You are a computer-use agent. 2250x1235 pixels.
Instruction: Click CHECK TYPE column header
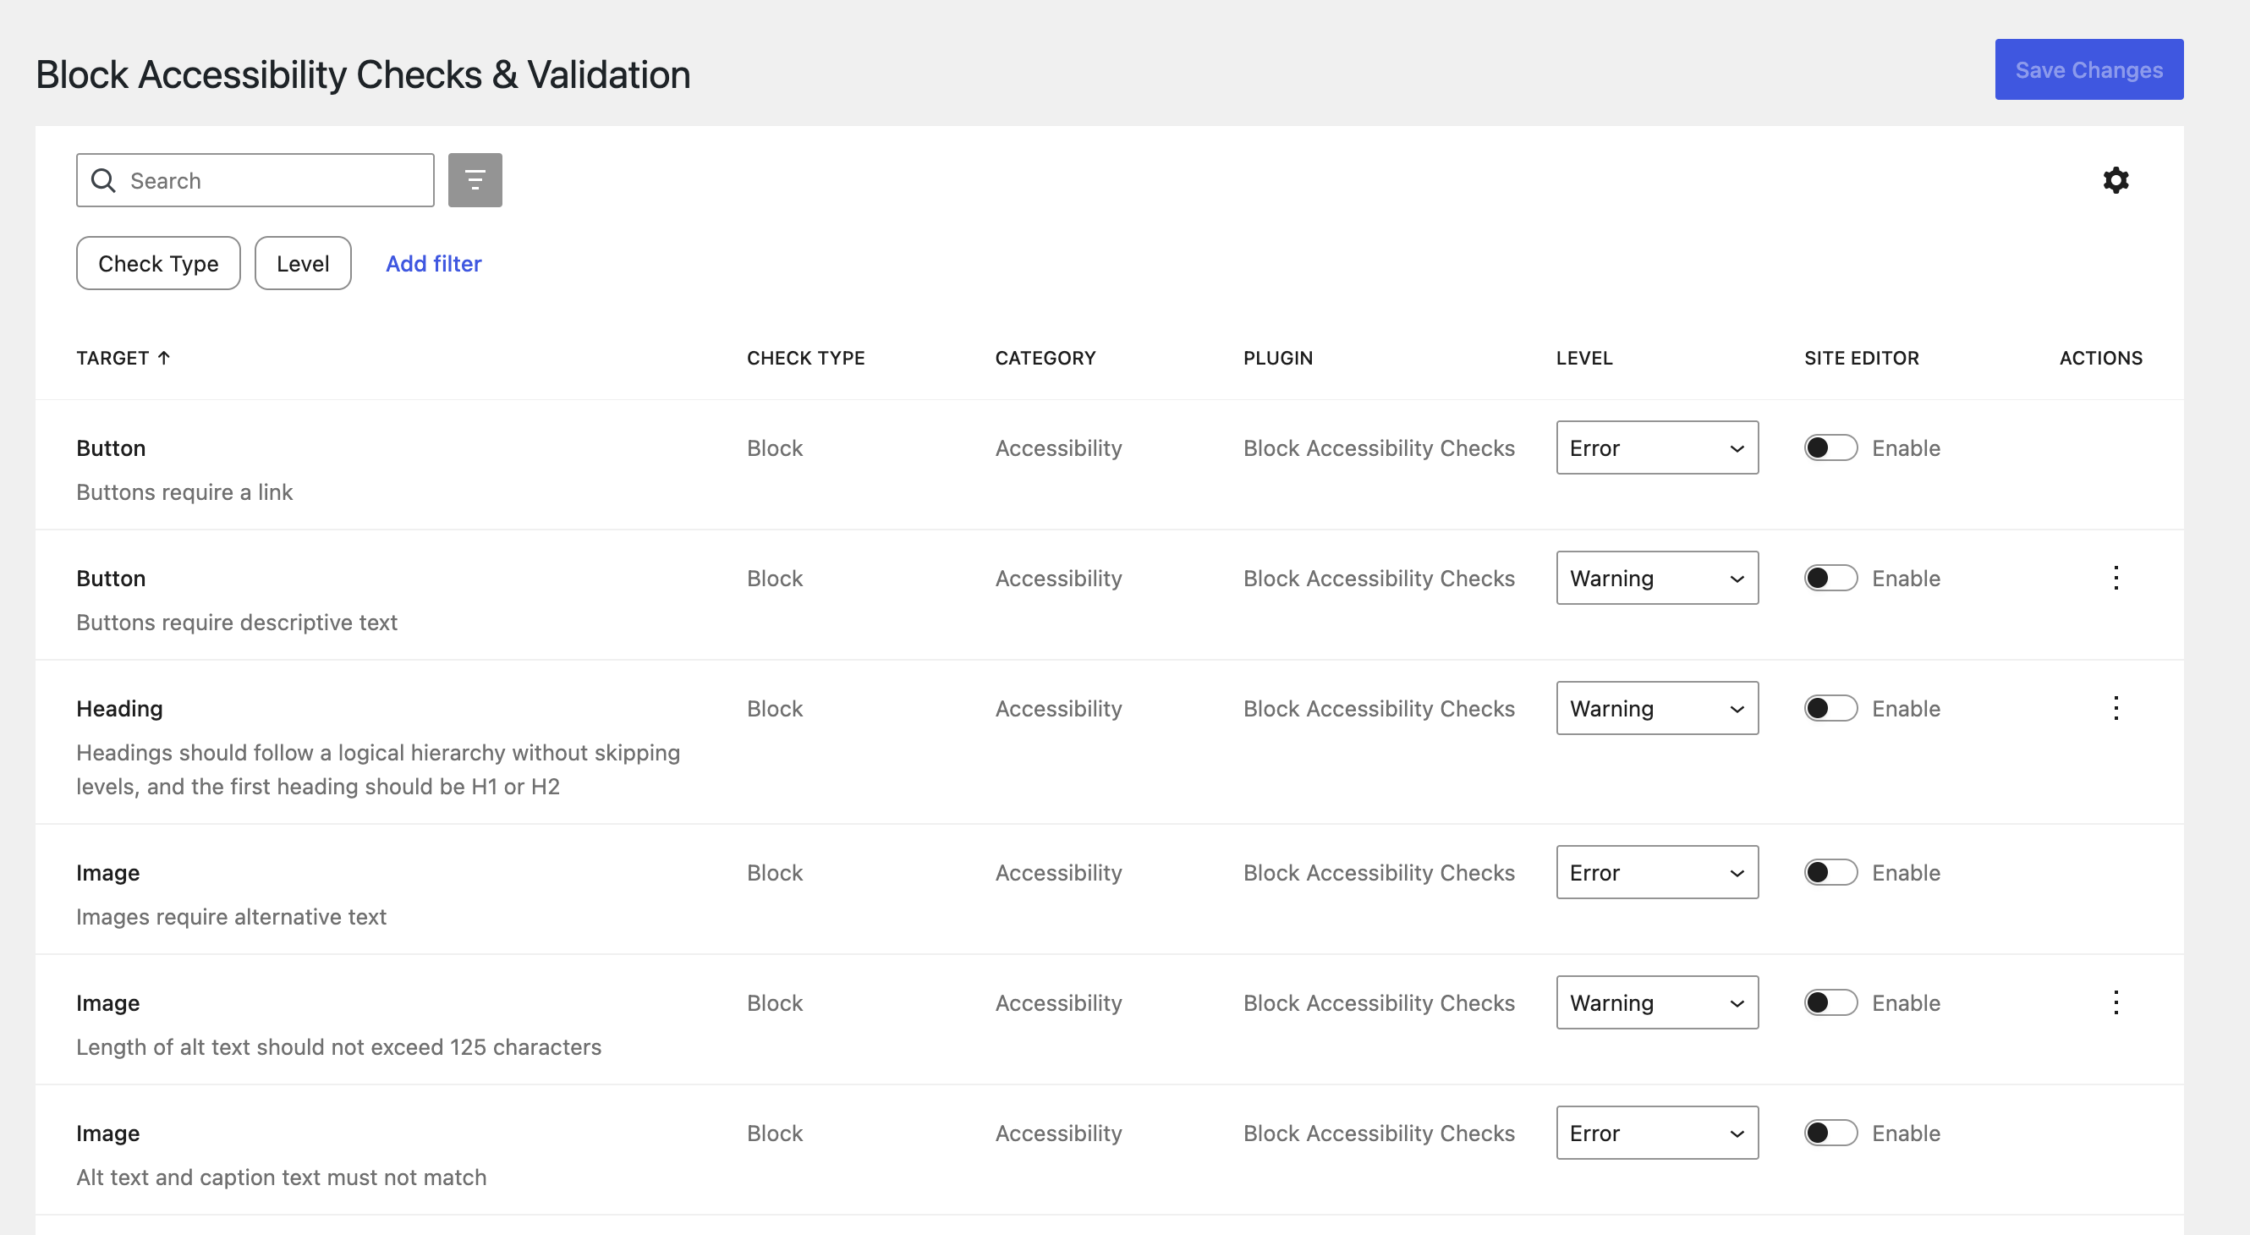[x=805, y=357]
